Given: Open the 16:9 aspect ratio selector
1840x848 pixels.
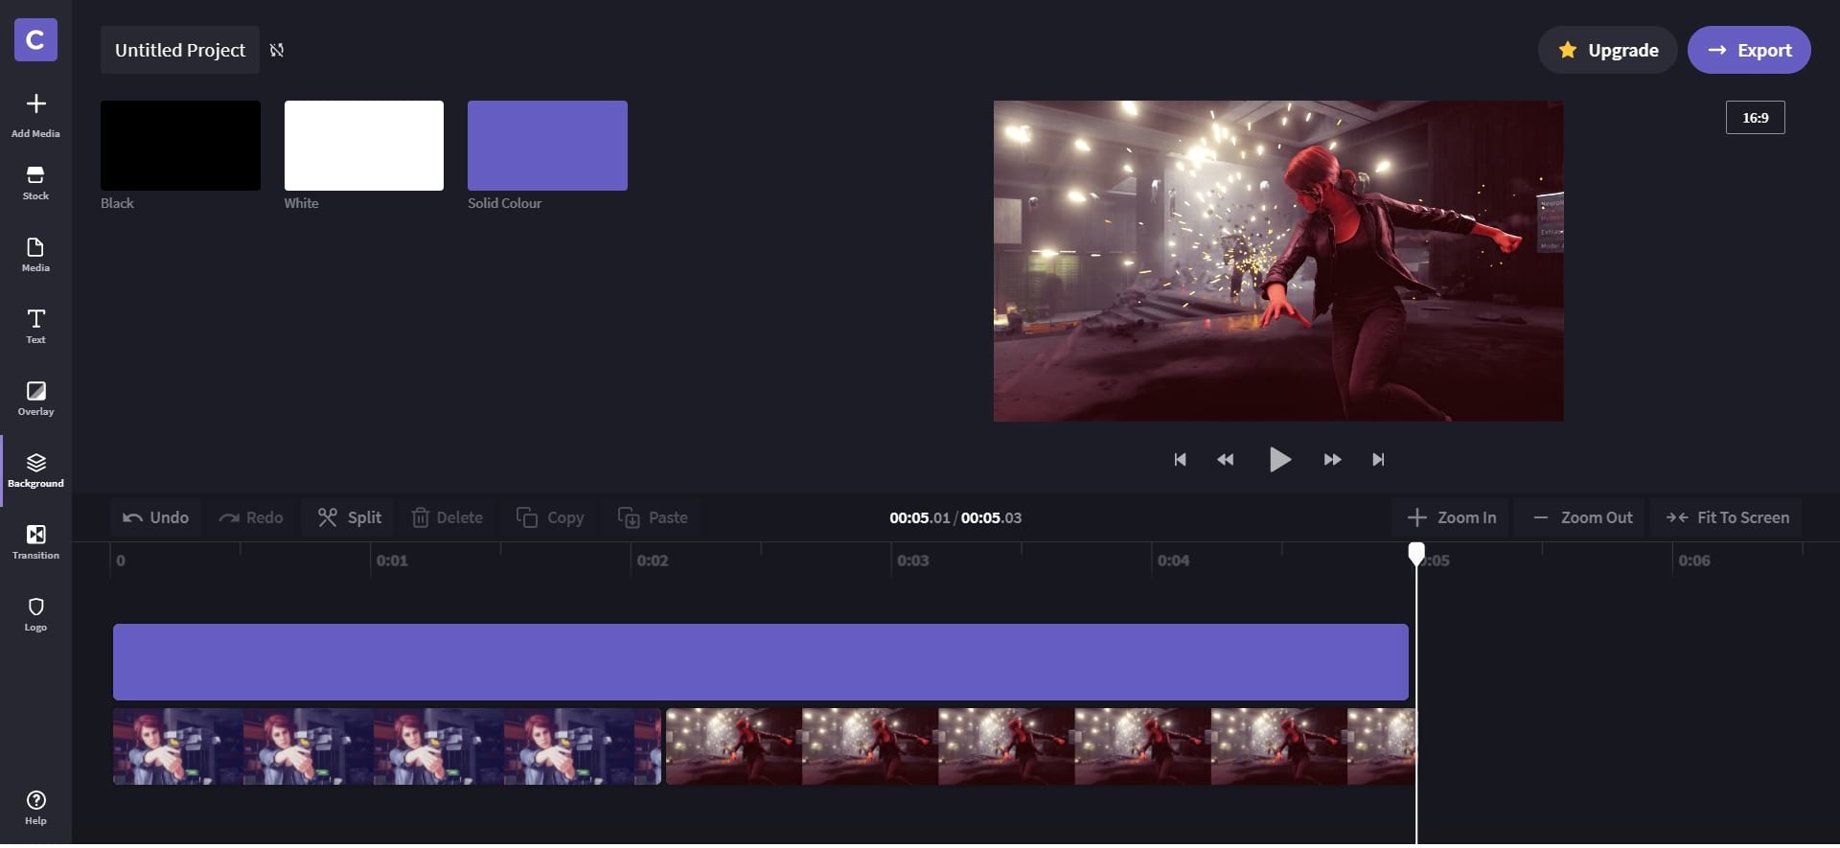Looking at the screenshot, I should 1755,118.
